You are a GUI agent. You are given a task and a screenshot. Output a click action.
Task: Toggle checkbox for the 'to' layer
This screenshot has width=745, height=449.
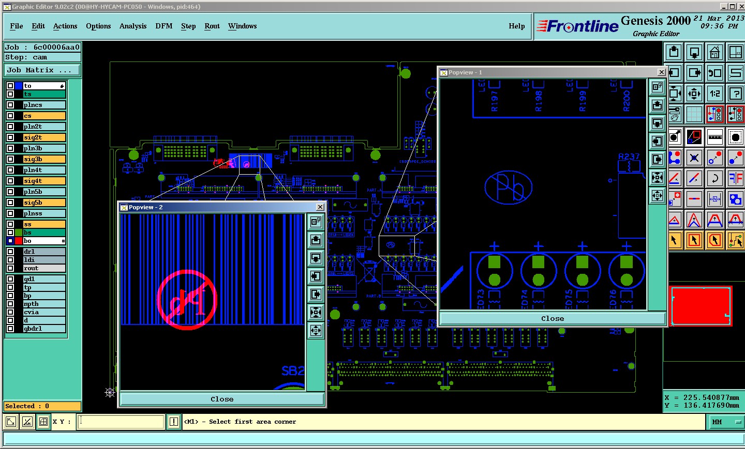point(10,86)
